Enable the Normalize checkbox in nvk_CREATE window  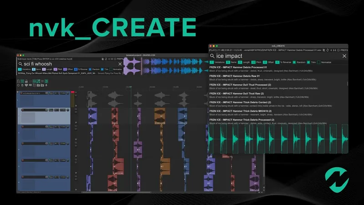pos(319,62)
